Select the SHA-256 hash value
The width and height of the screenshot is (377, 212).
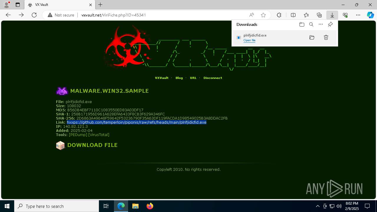click(152, 118)
